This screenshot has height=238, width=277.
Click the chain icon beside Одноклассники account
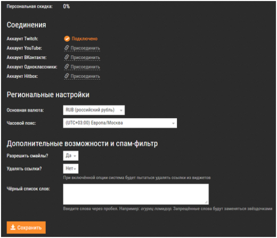(x=67, y=66)
